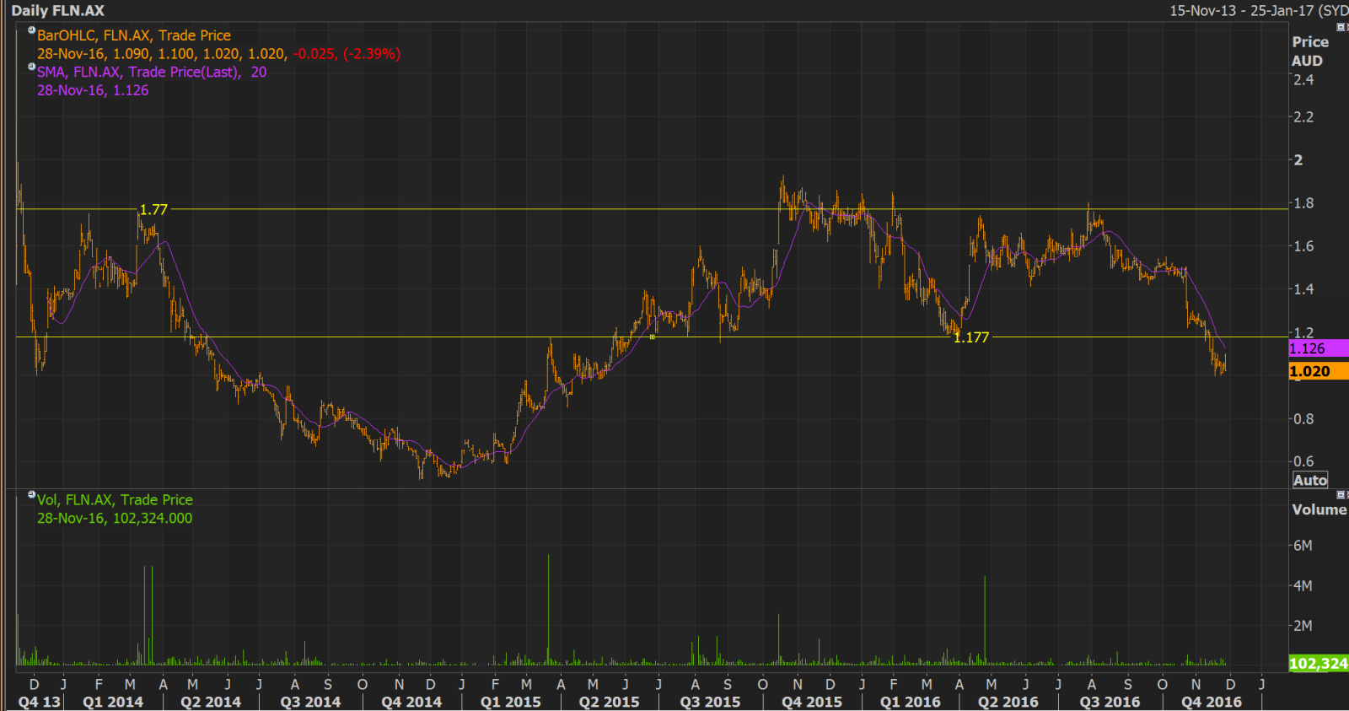Click the Q3 2014 quarter label
This screenshot has width=1349, height=711.
310,702
